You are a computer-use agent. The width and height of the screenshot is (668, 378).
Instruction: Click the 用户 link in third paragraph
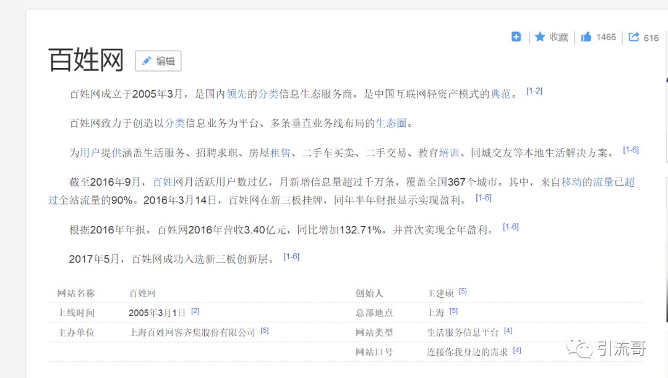point(90,153)
